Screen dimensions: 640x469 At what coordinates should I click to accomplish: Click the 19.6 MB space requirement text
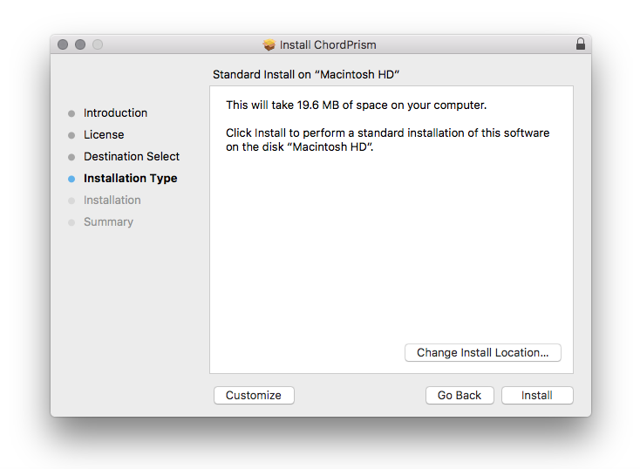click(x=356, y=105)
